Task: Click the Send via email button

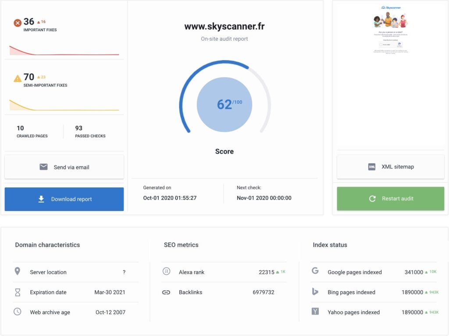Action: (64, 167)
